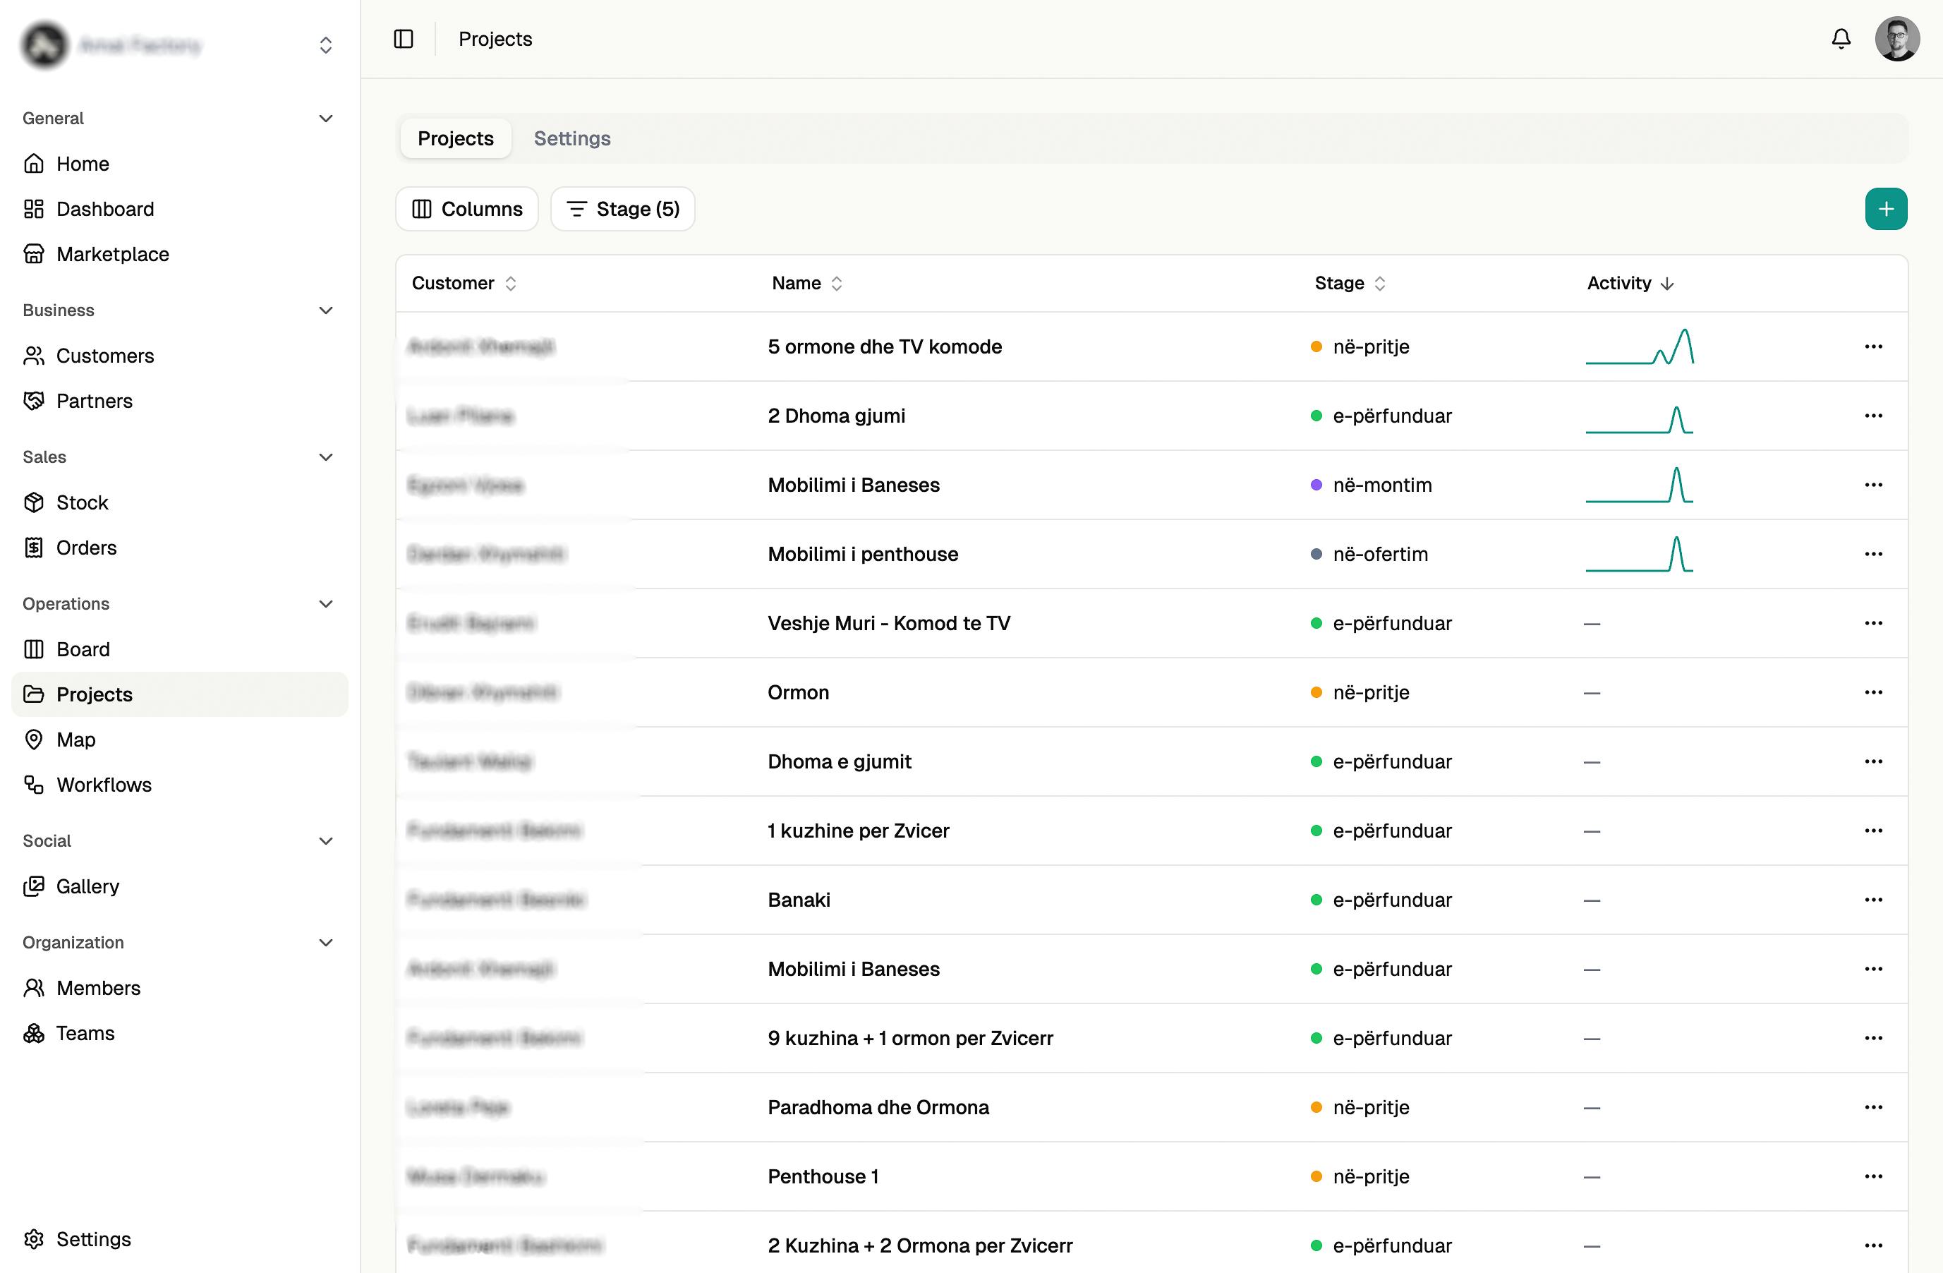The width and height of the screenshot is (1943, 1273).
Task: Collapse the General section
Action: [326, 119]
